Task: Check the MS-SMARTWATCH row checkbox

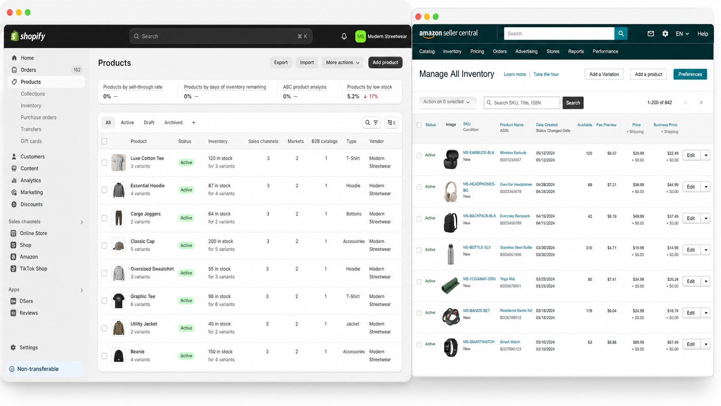Action: pyautogui.click(x=419, y=344)
